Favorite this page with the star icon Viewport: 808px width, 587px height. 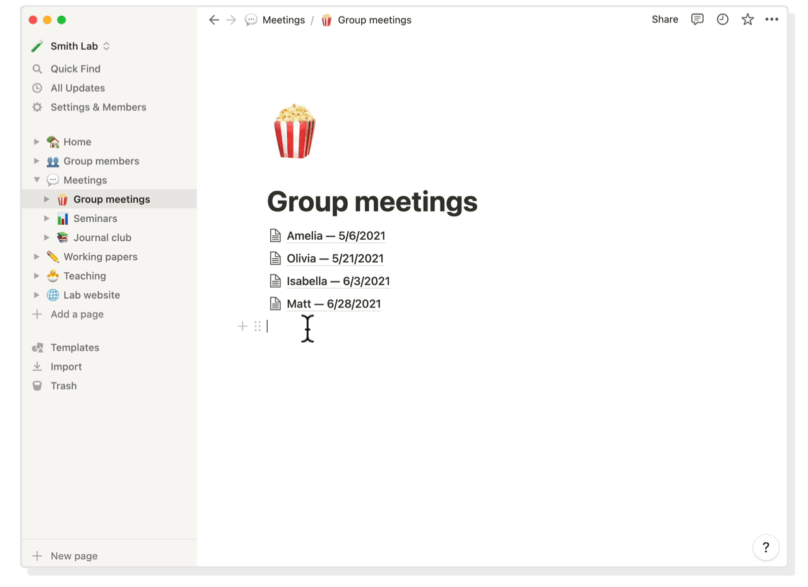click(747, 20)
